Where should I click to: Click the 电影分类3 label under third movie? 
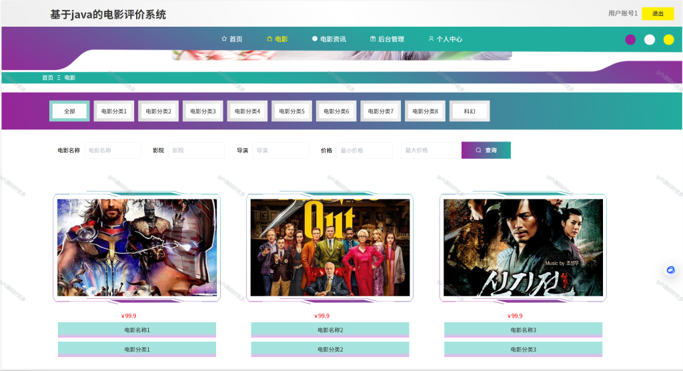click(x=523, y=349)
